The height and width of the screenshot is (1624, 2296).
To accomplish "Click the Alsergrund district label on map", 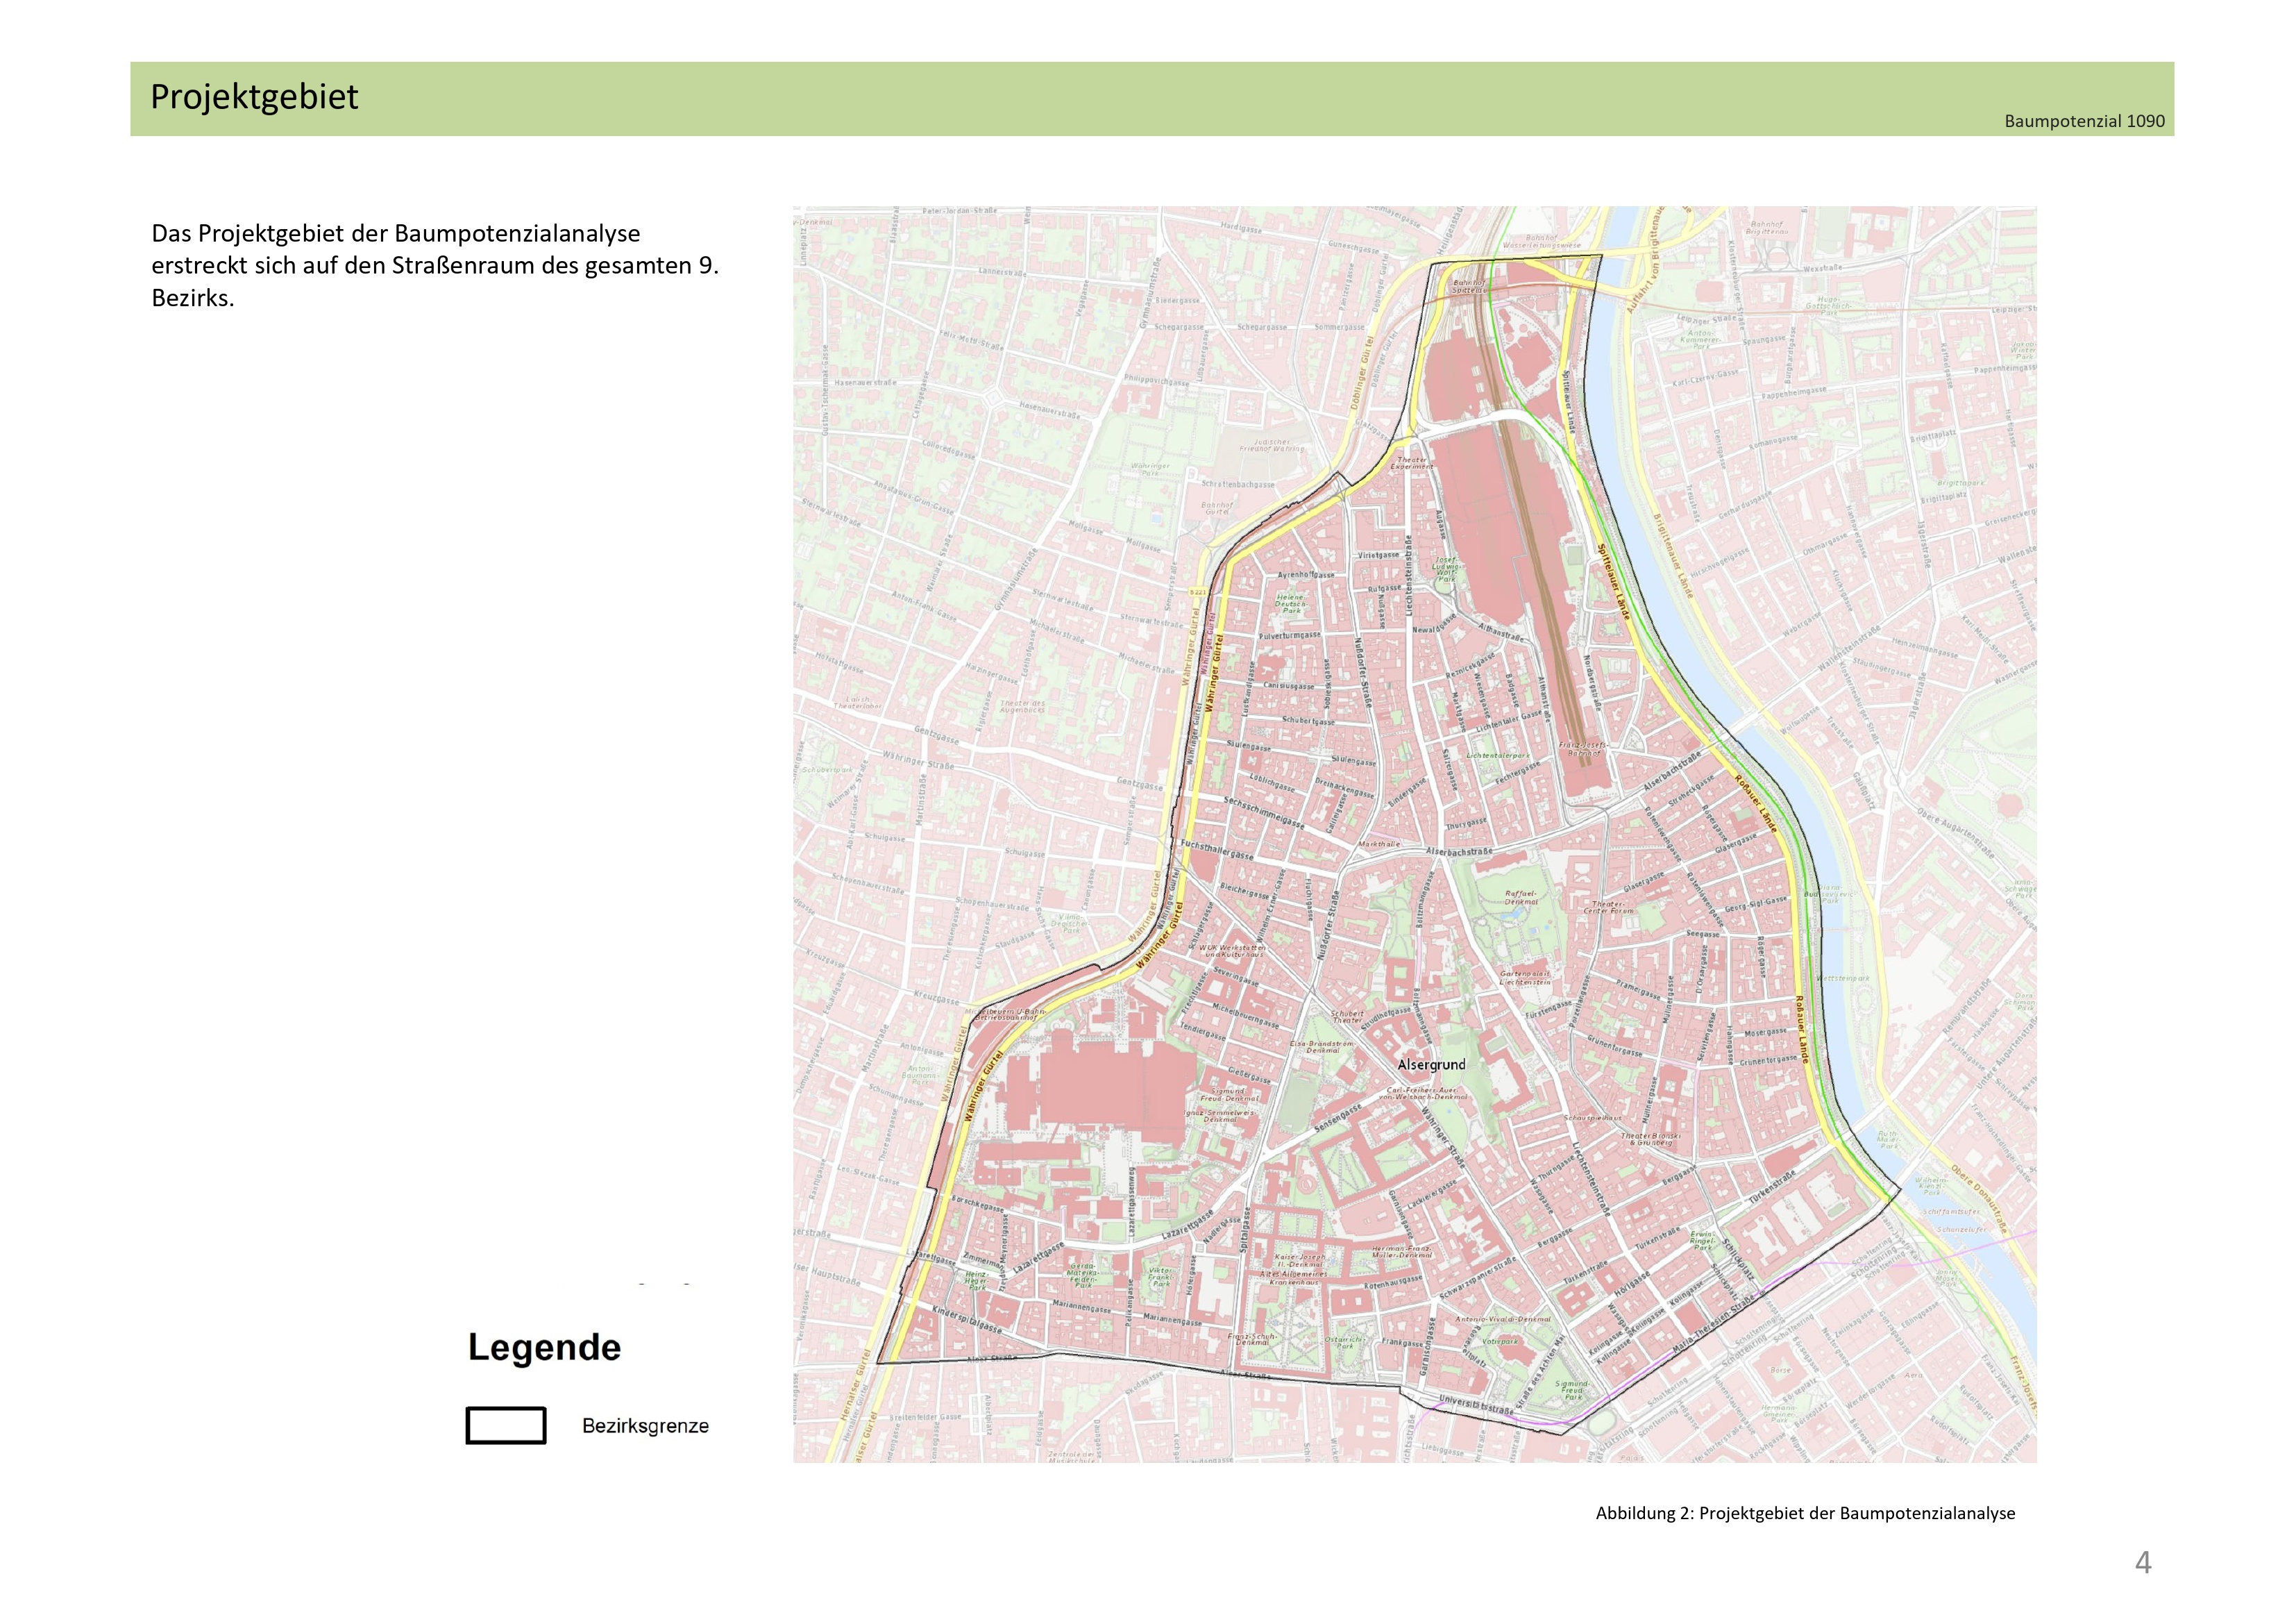I will click(x=1431, y=1064).
